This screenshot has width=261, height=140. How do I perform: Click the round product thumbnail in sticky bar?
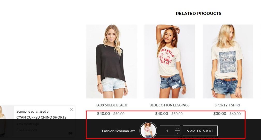click(x=148, y=131)
